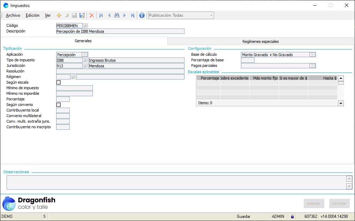Create a new tax record with the plus icon
The width and height of the screenshot is (355, 221).
click(x=59, y=15)
